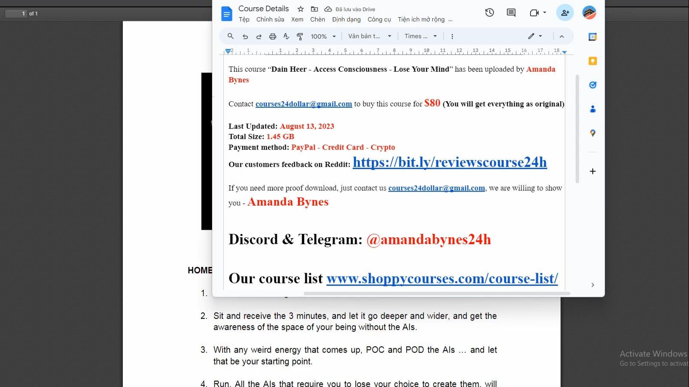Open the comments icon

[x=511, y=13]
